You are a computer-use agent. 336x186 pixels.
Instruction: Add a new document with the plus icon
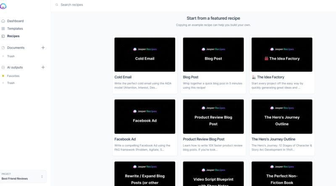coord(43,48)
